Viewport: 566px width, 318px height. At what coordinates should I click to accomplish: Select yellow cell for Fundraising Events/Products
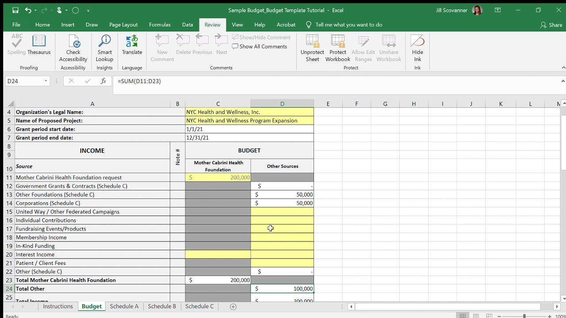point(282,229)
